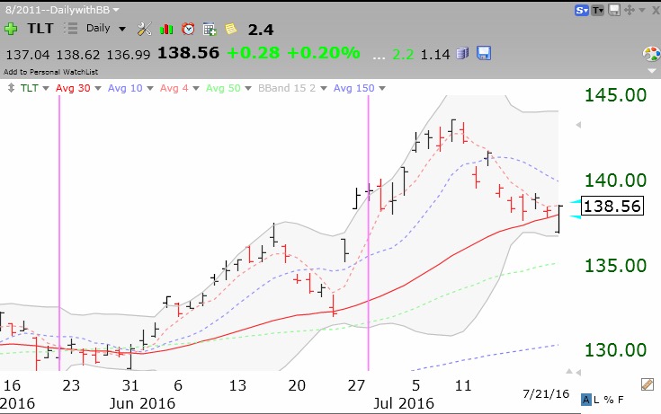Image resolution: width=661 pixels, height=414 pixels.
Task: Click the 130.00 price scale label
Action: tap(615, 350)
